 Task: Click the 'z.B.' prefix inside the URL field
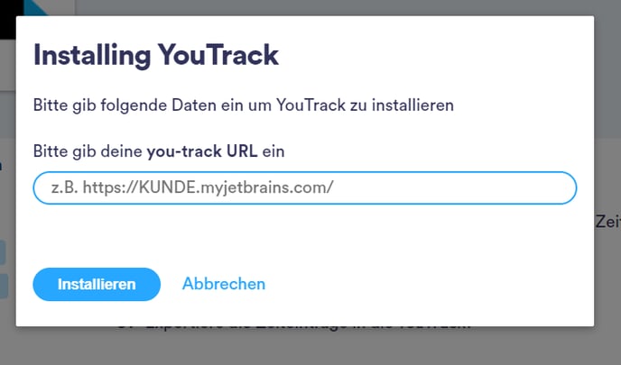pyautogui.click(x=65, y=187)
